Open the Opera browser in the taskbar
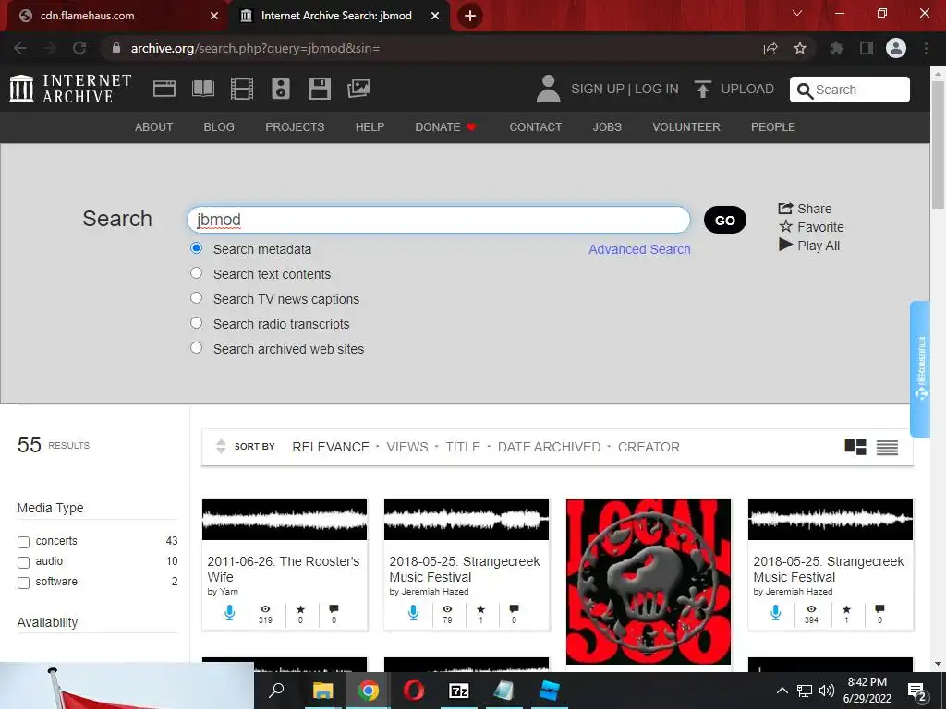Viewport: 946px width, 709px height. [x=413, y=691]
